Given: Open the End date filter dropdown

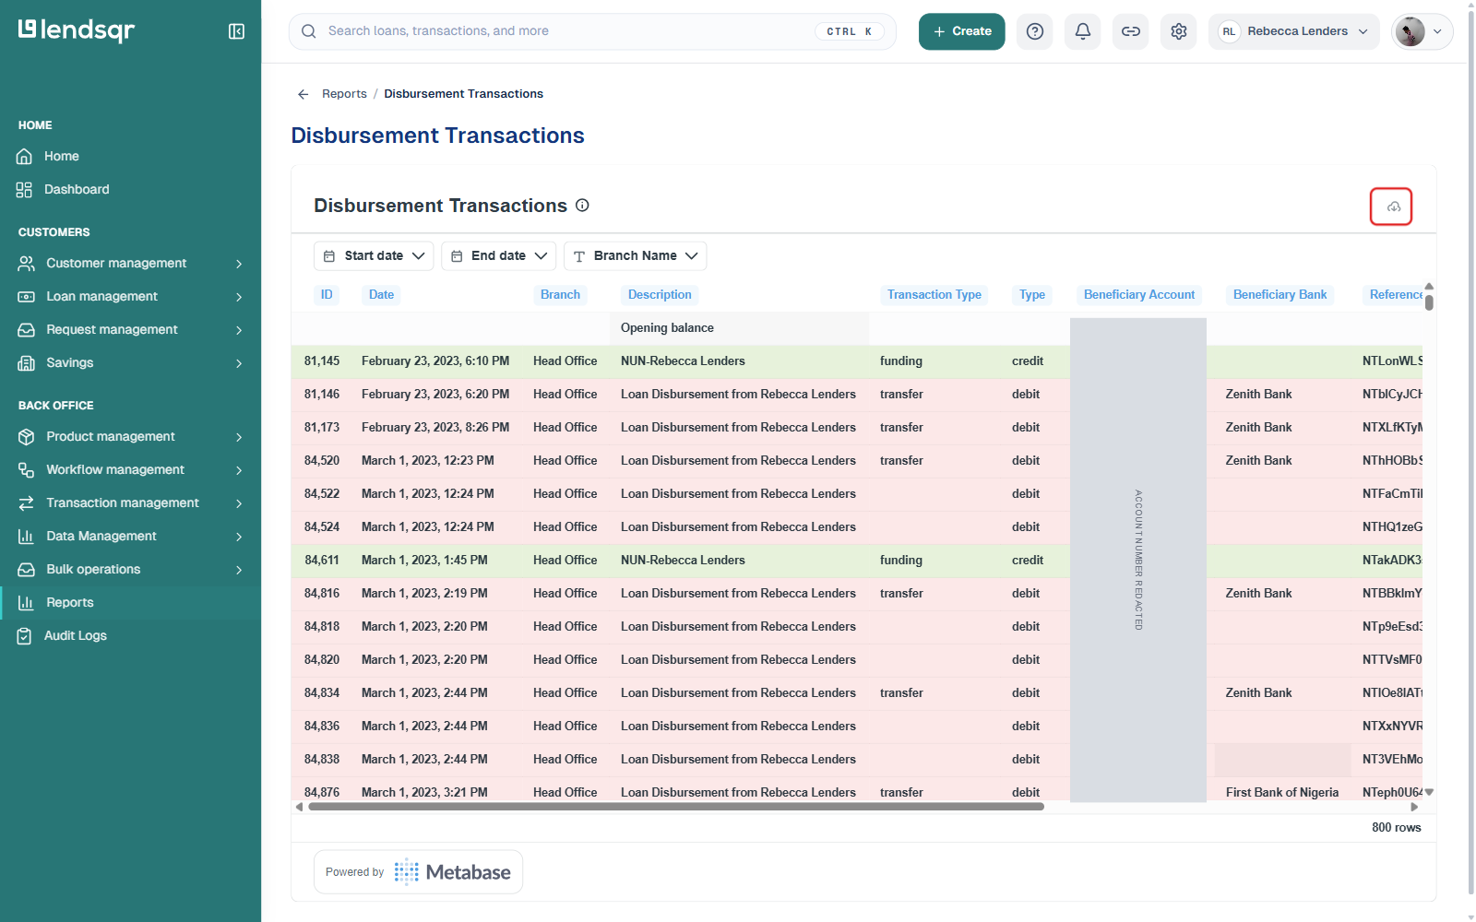Looking at the screenshot, I should tap(498, 255).
